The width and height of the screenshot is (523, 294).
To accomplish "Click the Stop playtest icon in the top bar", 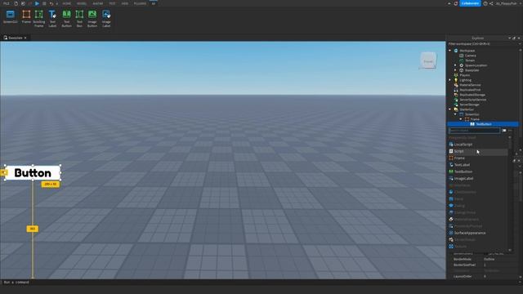I will coord(44,3).
